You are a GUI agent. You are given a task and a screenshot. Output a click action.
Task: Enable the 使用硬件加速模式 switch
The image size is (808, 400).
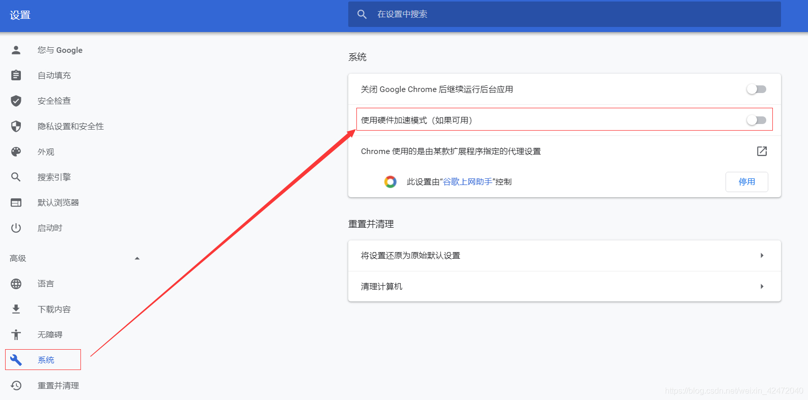[x=756, y=120]
